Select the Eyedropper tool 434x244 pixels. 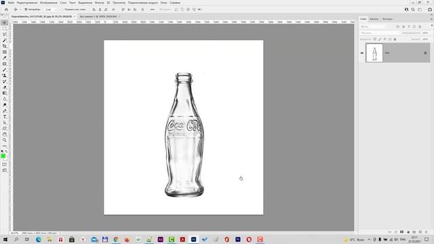[x=5, y=58]
